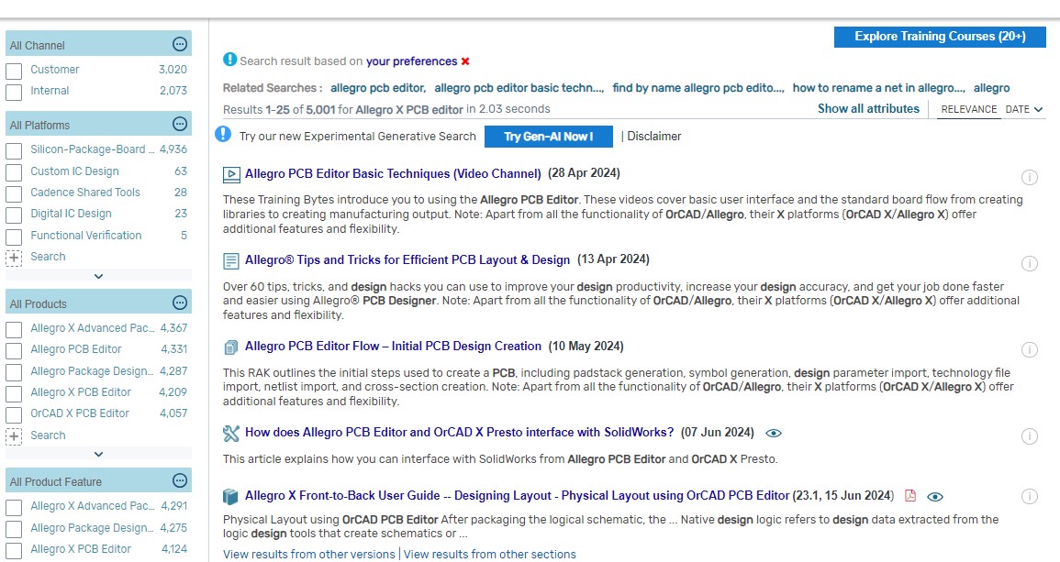Collapse the All Platforms list with its chevron
1060x562 pixels.
pos(97,276)
